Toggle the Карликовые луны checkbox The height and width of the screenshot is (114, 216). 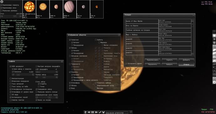(x=2, y=8)
